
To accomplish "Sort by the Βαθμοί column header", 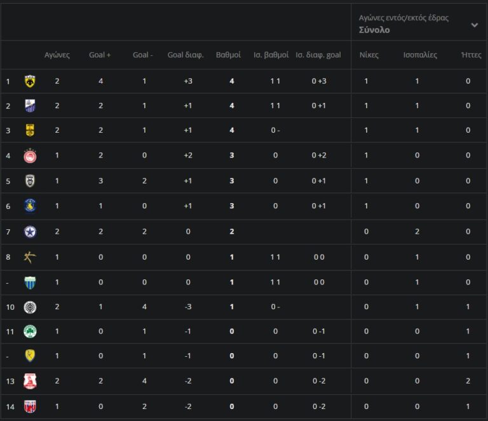I will (228, 55).
